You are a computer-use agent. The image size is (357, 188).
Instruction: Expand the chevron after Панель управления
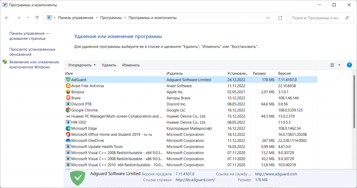pos(97,18)
